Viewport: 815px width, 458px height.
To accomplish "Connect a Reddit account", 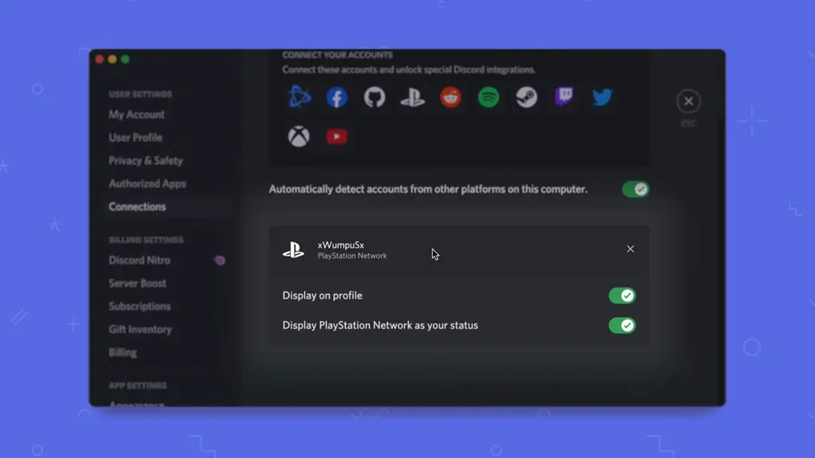I will [451, 97].
